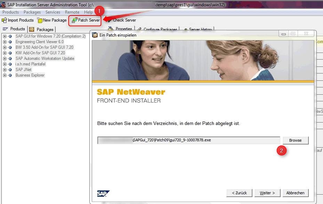The image size is (323, 204).
Task: Click the gear icon for Business Explorer
Action: tap(10, 75)
